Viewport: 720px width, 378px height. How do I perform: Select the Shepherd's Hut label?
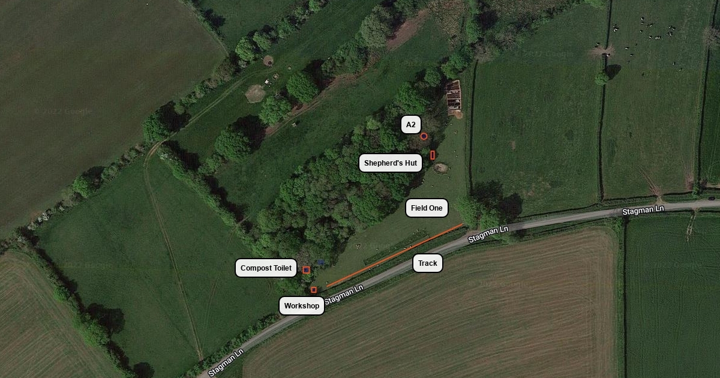point(391,163)
